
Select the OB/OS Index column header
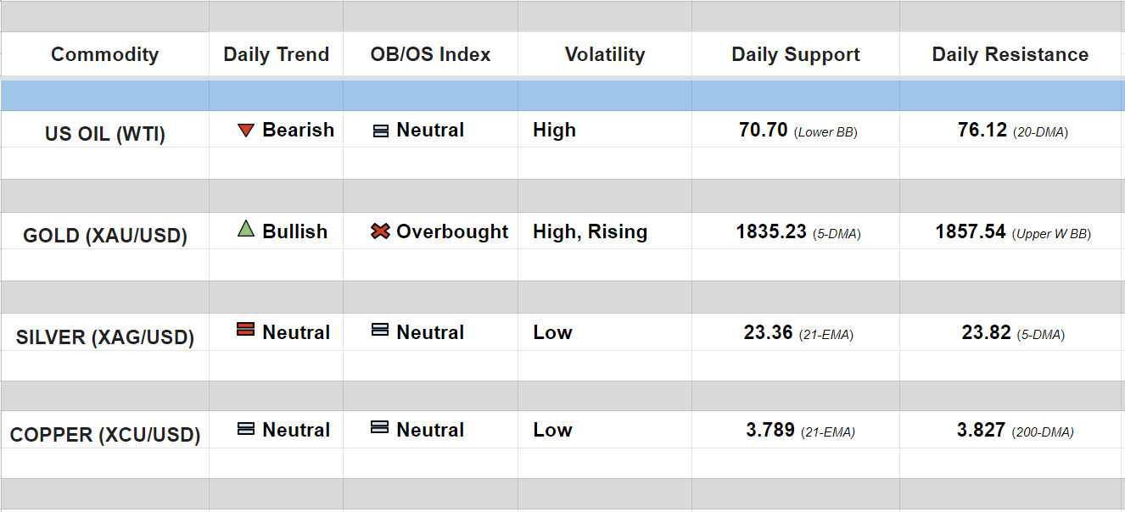[x=430, y=54]
